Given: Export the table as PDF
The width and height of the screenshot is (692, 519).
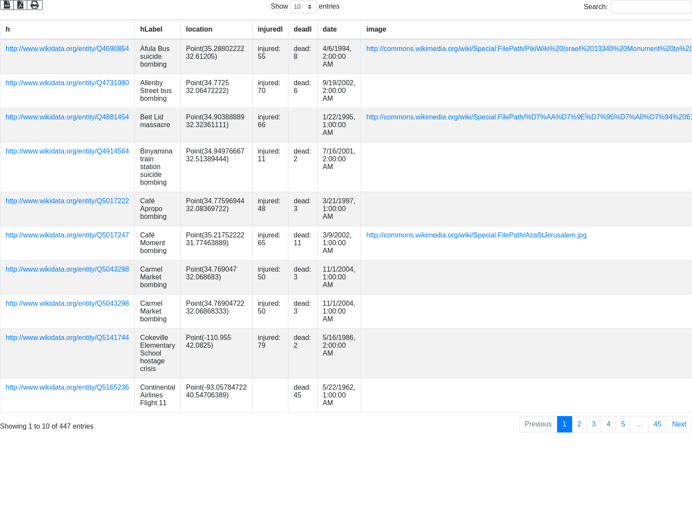Looking at the screenshot, I should 20,5.
